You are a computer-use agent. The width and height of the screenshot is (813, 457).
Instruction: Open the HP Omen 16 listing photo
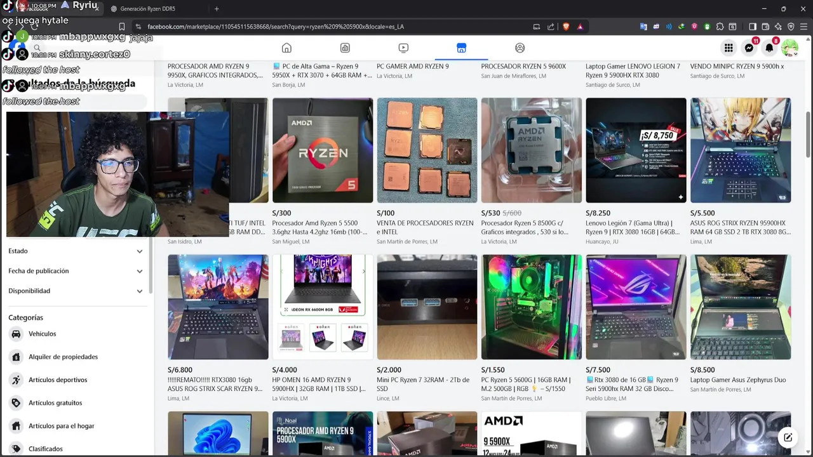(323, 307)
